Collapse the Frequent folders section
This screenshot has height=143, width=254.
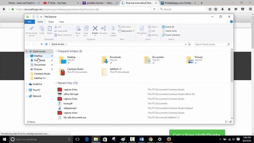(x=56, y=51)
